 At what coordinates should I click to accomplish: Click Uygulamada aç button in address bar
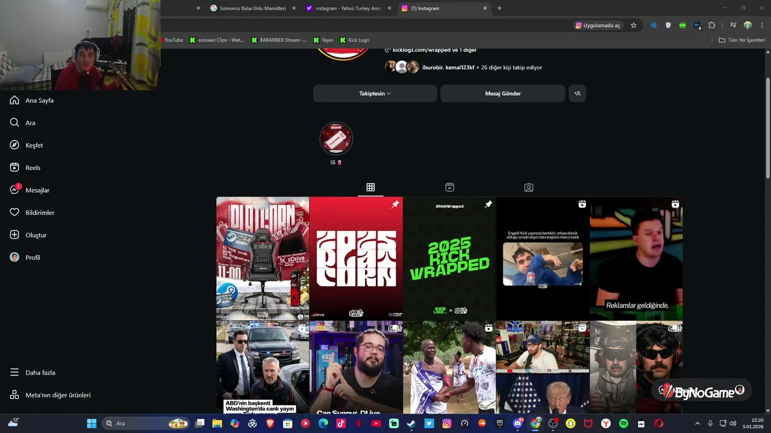[x=598, y=25]
